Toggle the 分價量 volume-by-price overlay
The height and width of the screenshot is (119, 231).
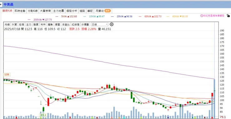pos(85,24)
